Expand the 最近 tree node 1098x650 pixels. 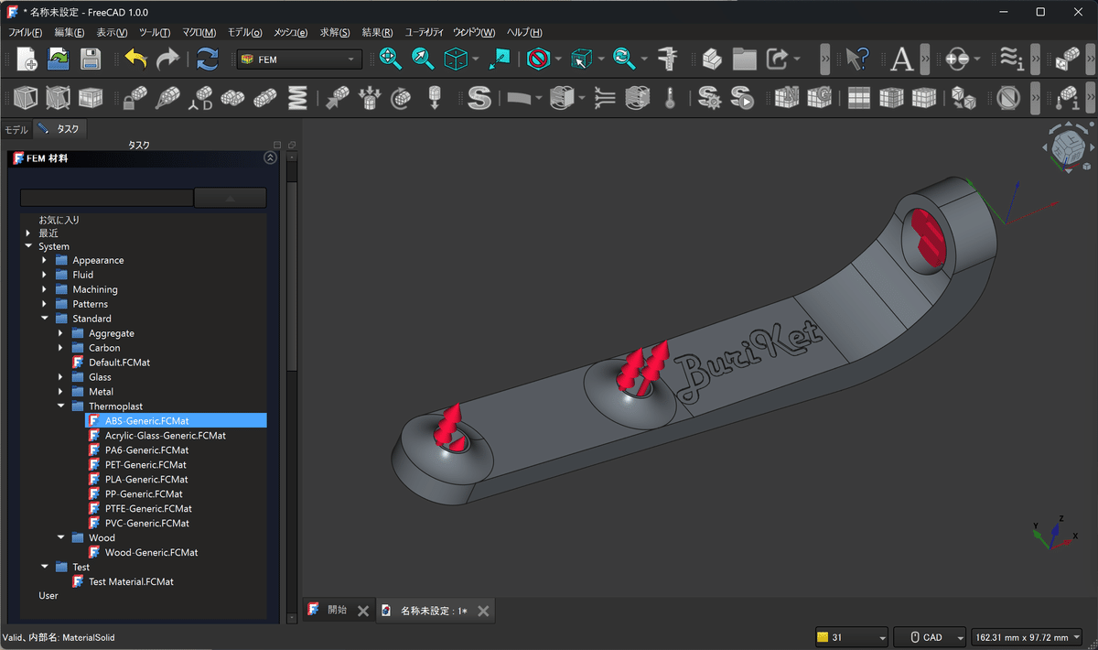point(28,233)
